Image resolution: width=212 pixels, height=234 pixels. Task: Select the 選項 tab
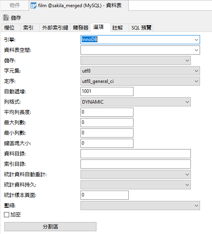point(100,27)
